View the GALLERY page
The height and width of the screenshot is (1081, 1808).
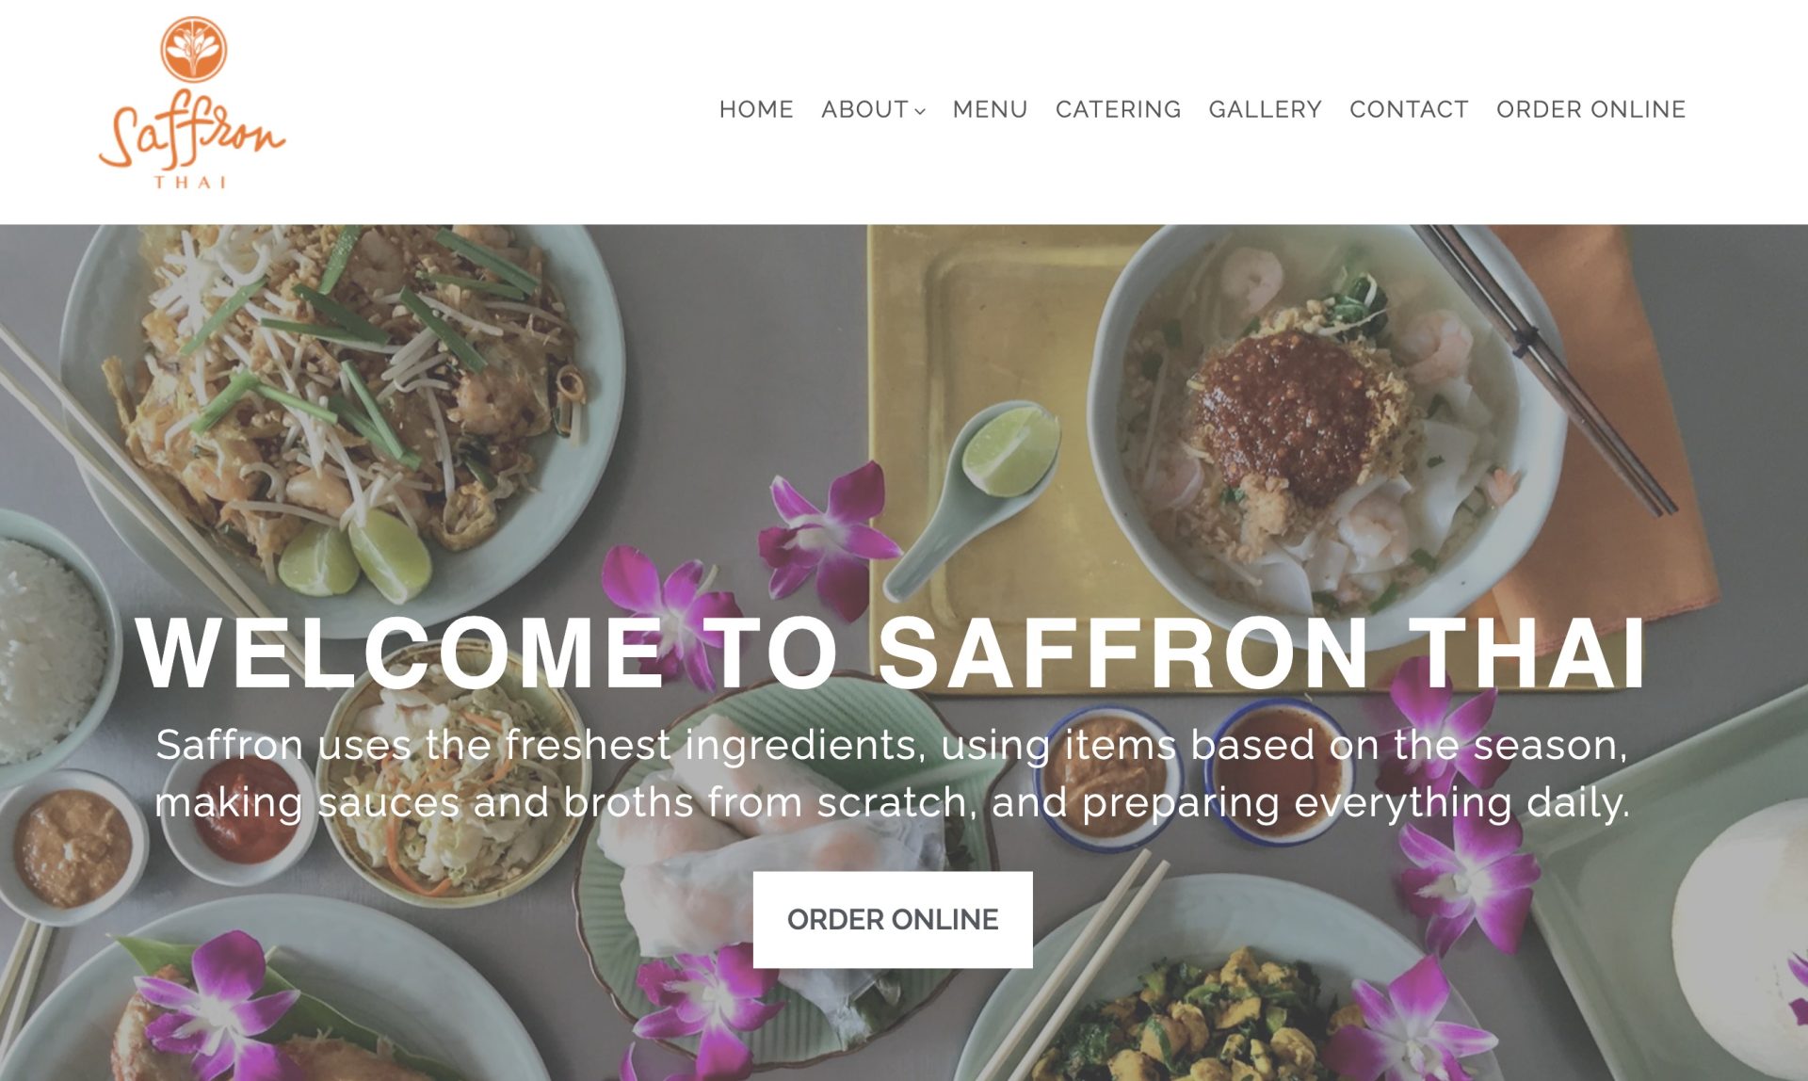click(1265, 109)
